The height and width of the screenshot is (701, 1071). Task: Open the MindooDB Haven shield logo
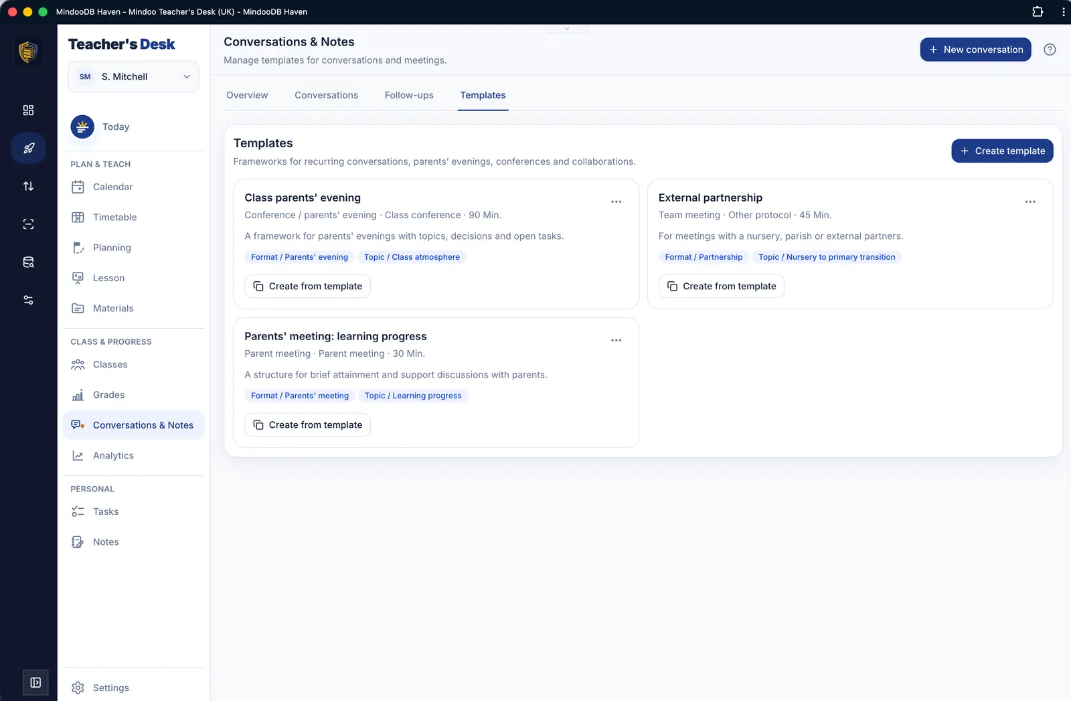(28, 52)
